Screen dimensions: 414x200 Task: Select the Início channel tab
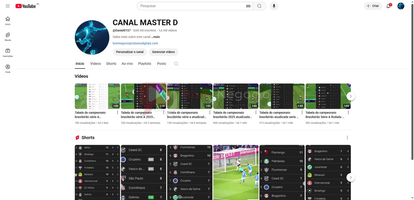80,64
